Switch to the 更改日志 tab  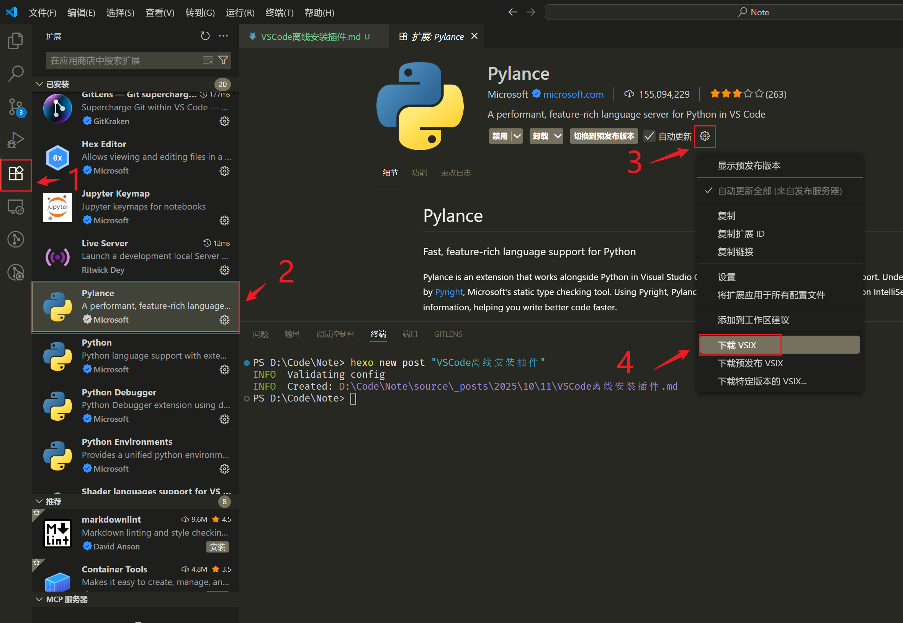(456, 173)
